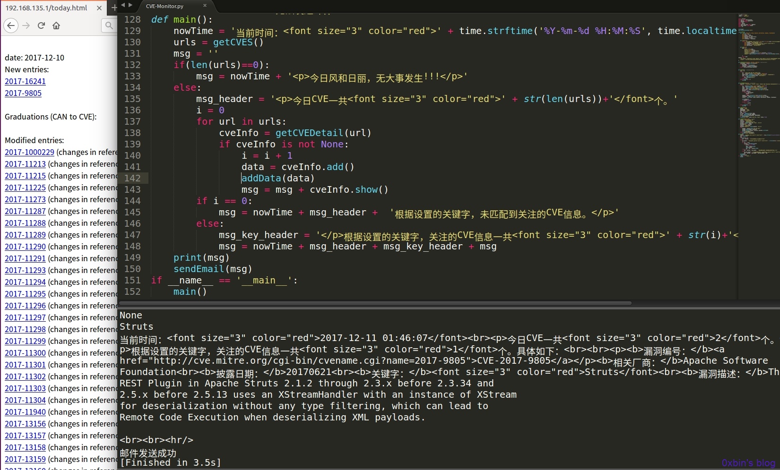780x470 pixels.
Task: Click the browser back arrow button
Action: click(11, 26)
